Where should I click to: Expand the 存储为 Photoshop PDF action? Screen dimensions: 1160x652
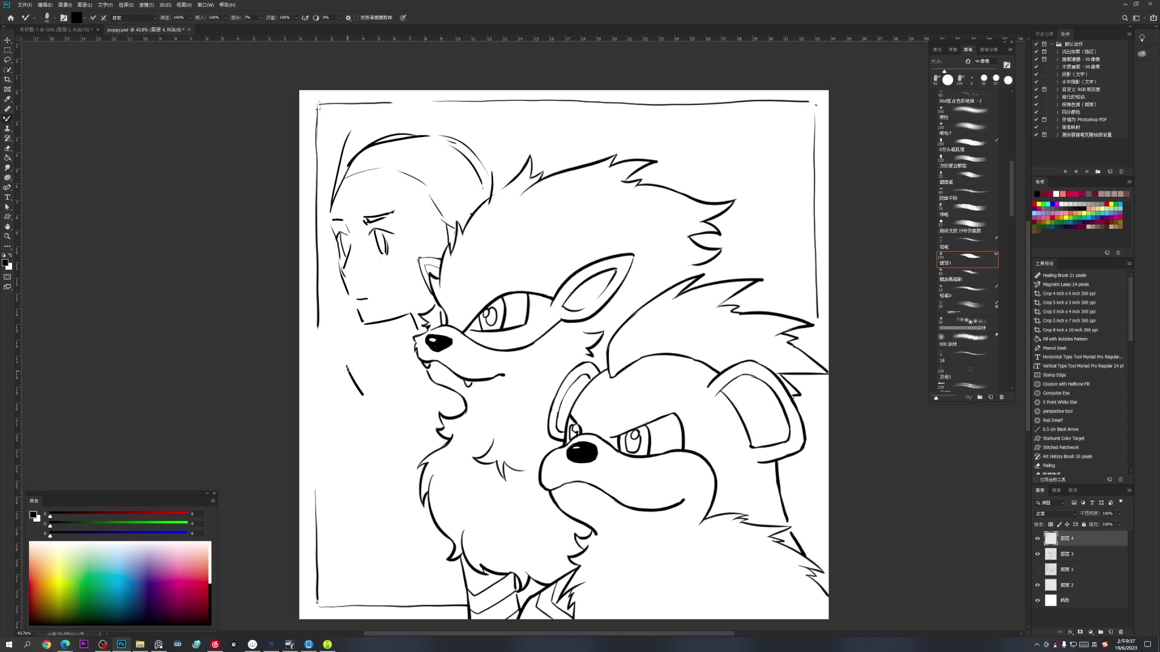(1057, 120)
